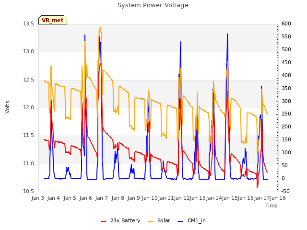Click the 0 right axis value
Image resolution: width=307 pixels, height=230 pixels.
point(283,178)
